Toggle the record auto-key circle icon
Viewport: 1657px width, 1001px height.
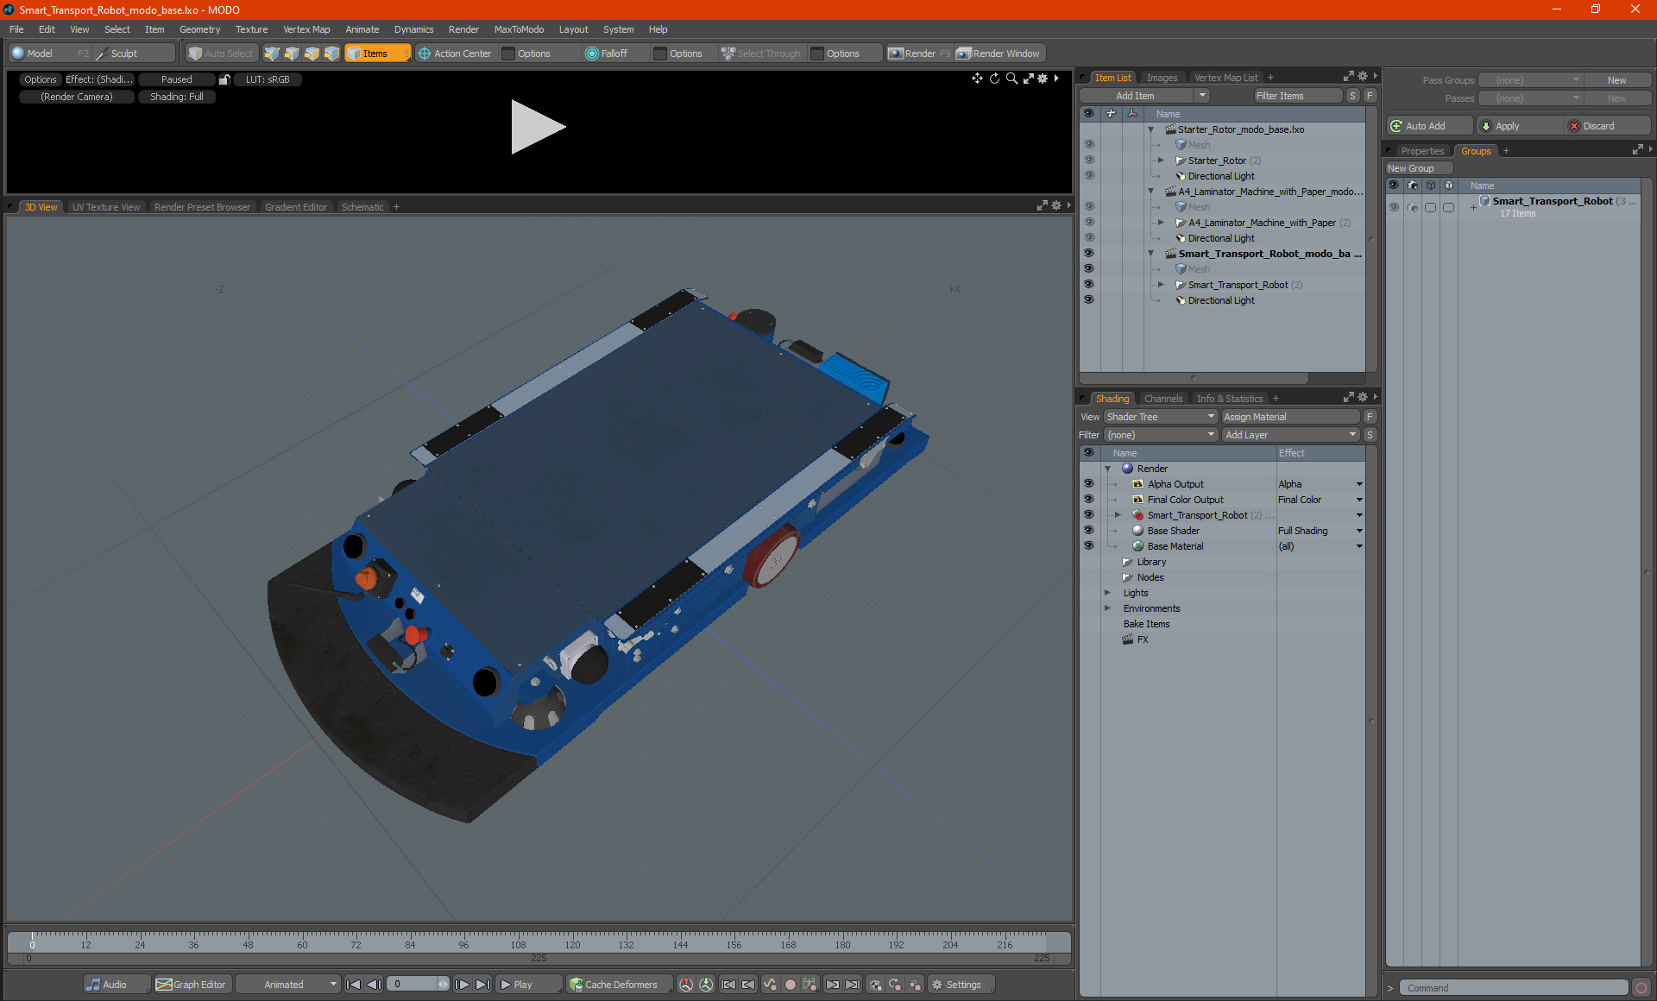(790, 985)
